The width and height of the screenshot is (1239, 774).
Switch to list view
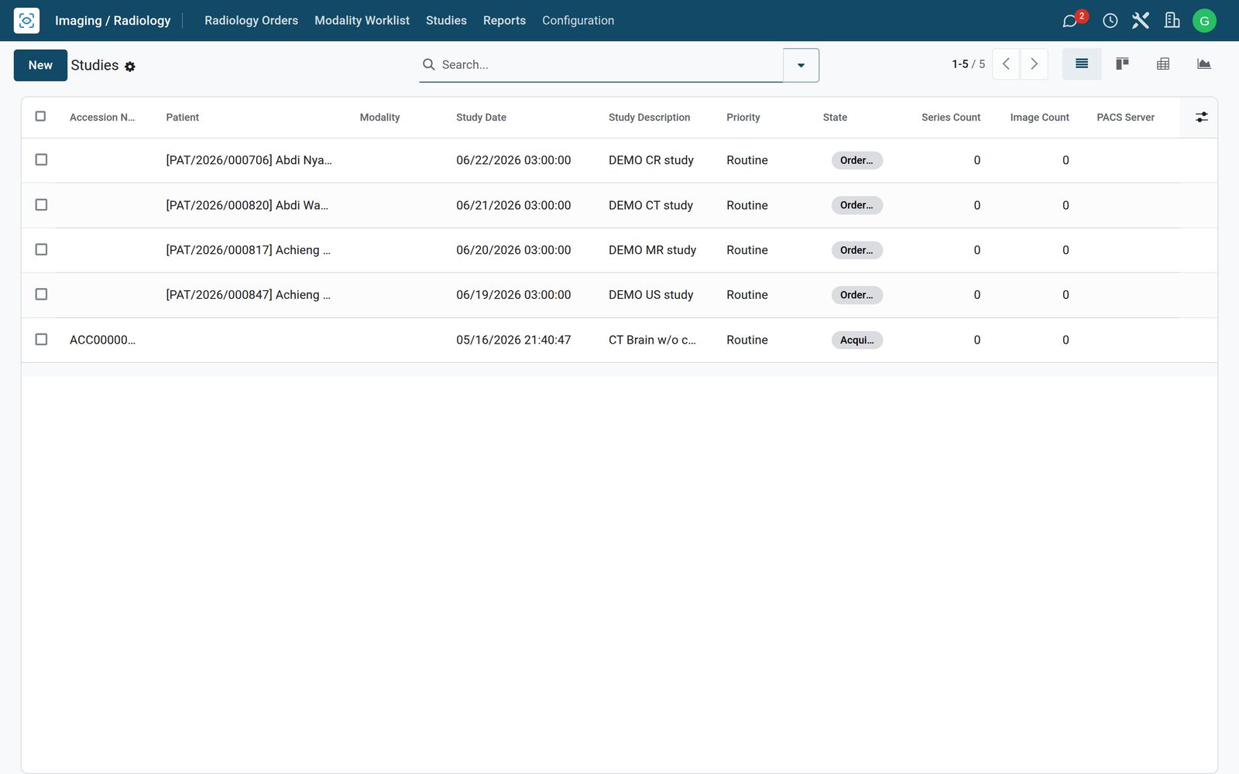click(x=1082, y=64)
